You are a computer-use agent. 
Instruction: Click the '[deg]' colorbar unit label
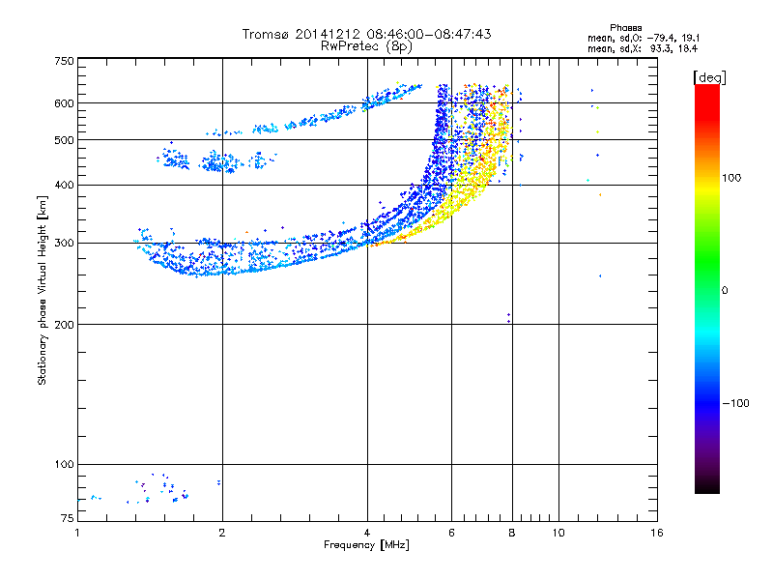709,77
